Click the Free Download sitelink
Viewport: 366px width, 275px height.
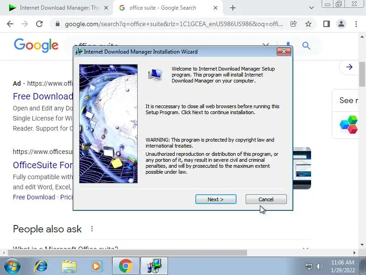pos(34,197)
